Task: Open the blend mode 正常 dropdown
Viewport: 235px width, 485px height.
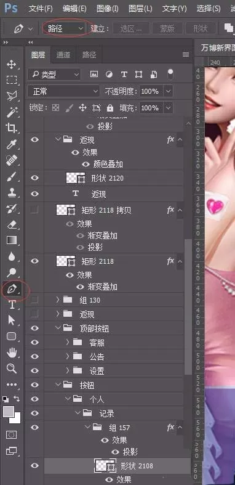Action: click(x=63, y=92)
